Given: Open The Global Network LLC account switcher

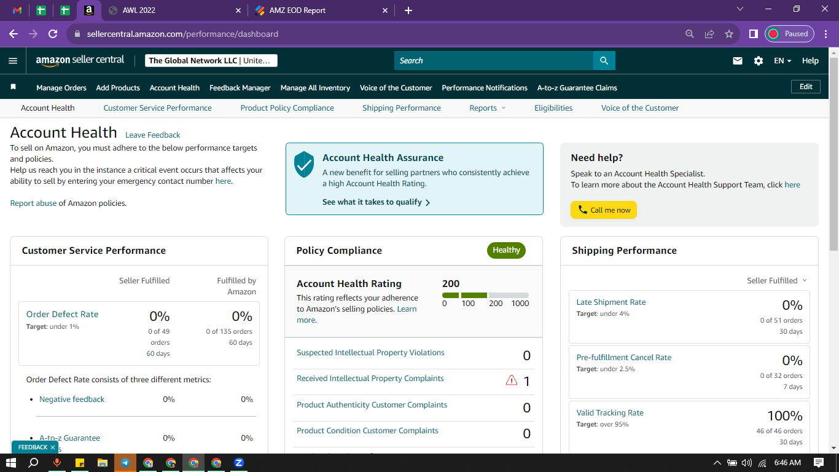Looking at the screenshot, I should pyautogui.click(x=211, y=60).
